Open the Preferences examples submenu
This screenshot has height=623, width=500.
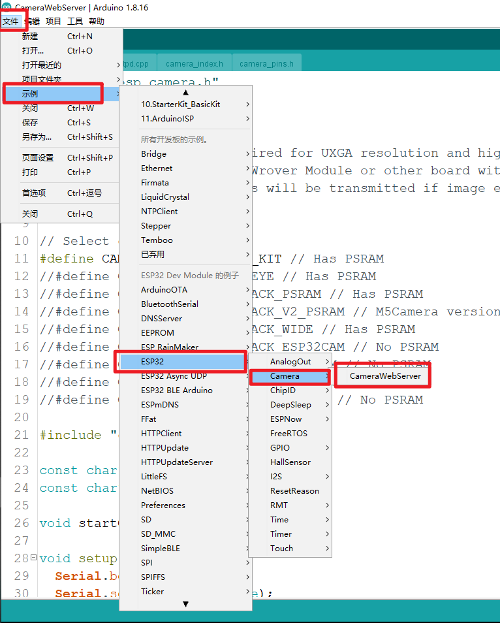pos(185,505)
